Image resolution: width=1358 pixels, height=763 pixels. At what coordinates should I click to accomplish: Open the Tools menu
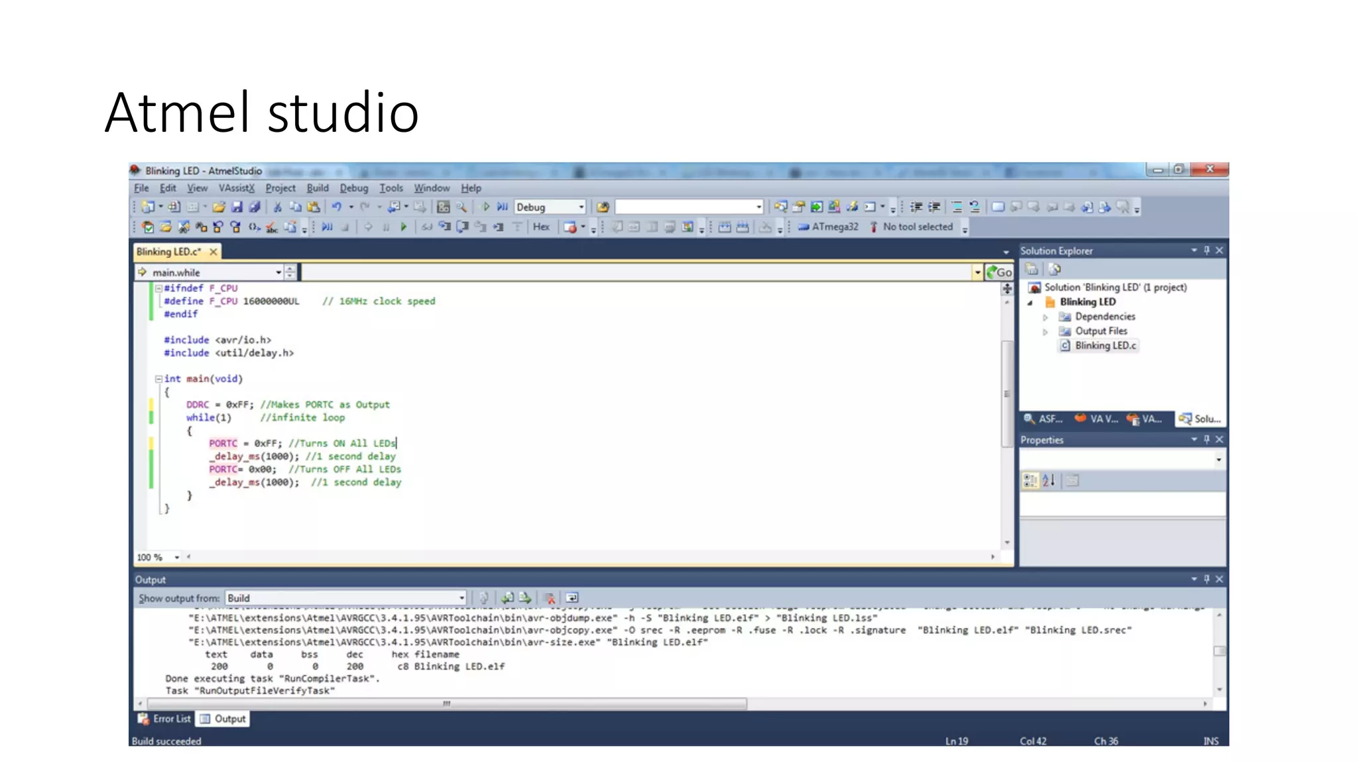click(x=391, y=188)
